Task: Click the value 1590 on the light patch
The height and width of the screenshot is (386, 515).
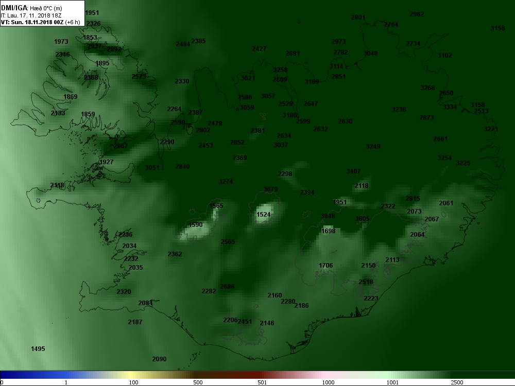Action: click(196, 225)
